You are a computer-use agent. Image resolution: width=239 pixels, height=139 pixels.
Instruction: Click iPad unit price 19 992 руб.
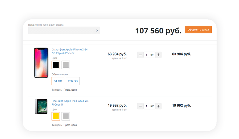117,105
